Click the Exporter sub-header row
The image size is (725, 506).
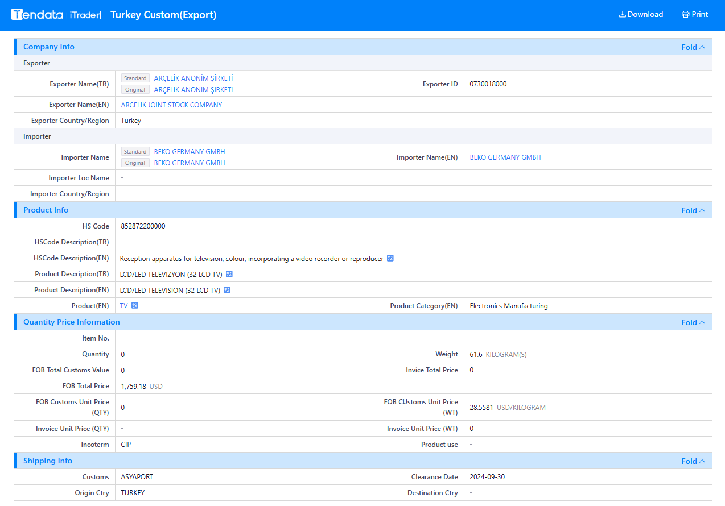pos(363,63)
